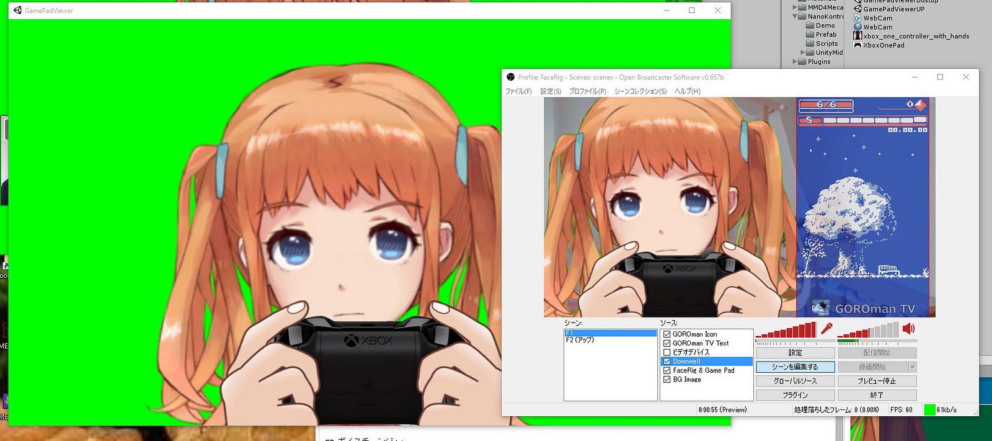Open the シーンコレクション(S) menu in OBS

point(640,91)
